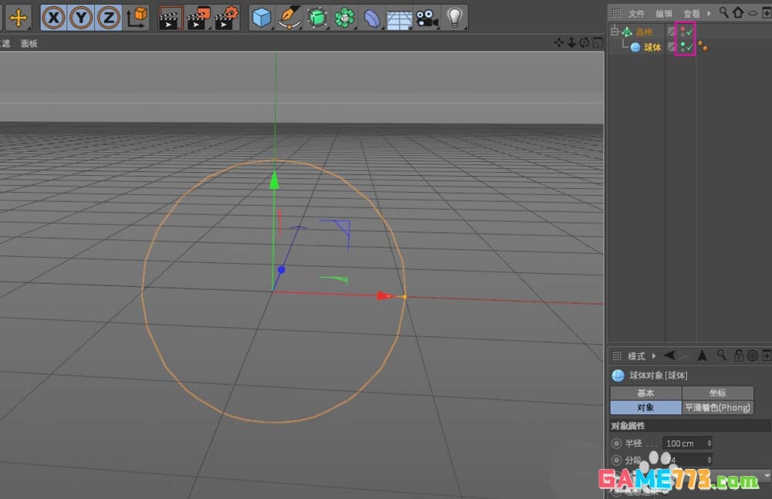772x499 pixels.
Task: Toggle the X axis lock
Action: [54, 16]
